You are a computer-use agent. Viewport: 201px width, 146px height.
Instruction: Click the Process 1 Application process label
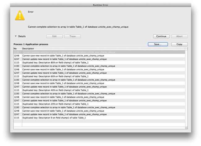pos(31,44)
